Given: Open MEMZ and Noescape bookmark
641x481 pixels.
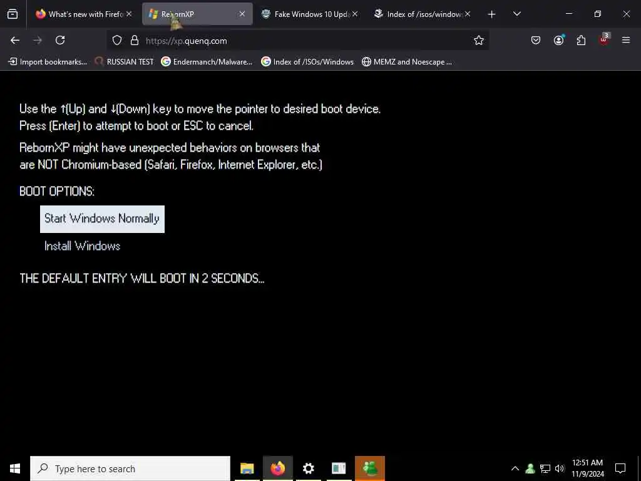Looking at the screenshot, I should pos(407,62).
